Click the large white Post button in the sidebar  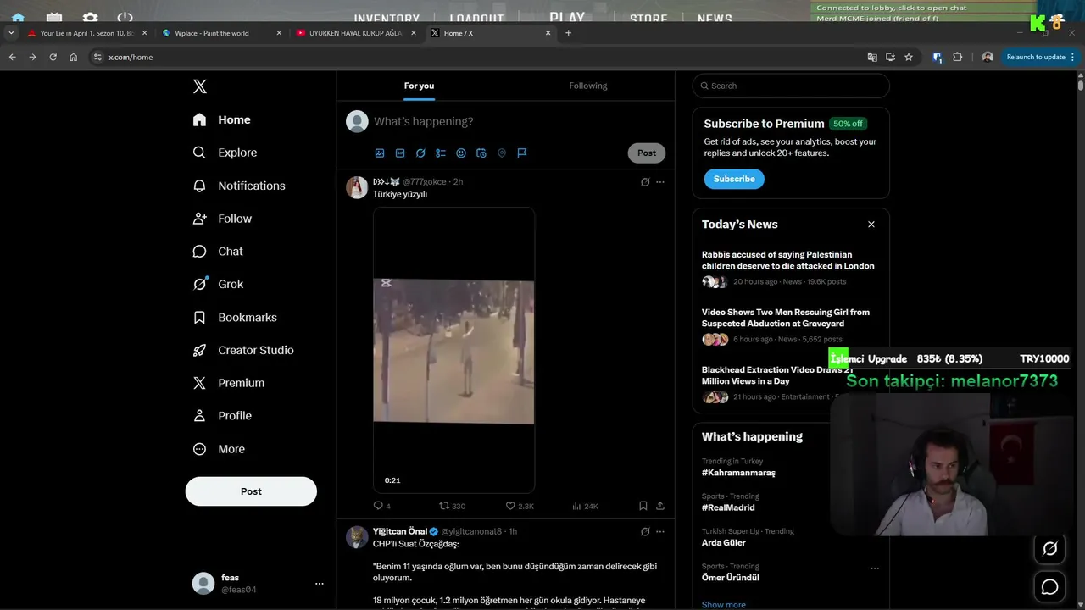tap(251, 491)
